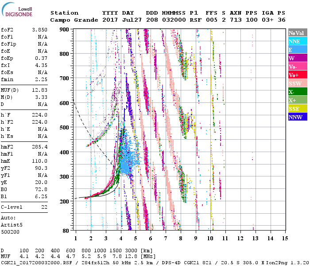
Task: Click the foF1 N/A value
Action: pos(43,37)
